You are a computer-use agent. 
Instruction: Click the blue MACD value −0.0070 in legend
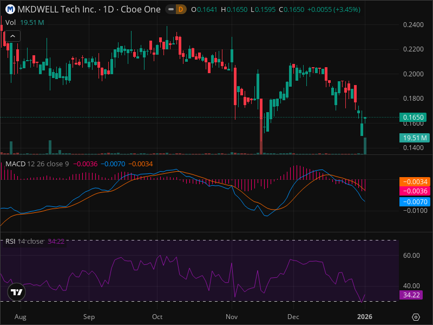113,164
